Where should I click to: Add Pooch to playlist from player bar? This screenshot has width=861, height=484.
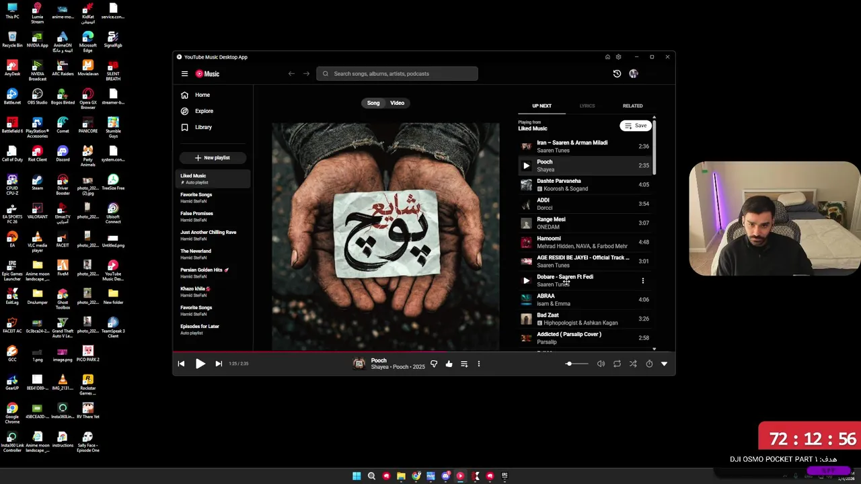(x=464, y=364)
